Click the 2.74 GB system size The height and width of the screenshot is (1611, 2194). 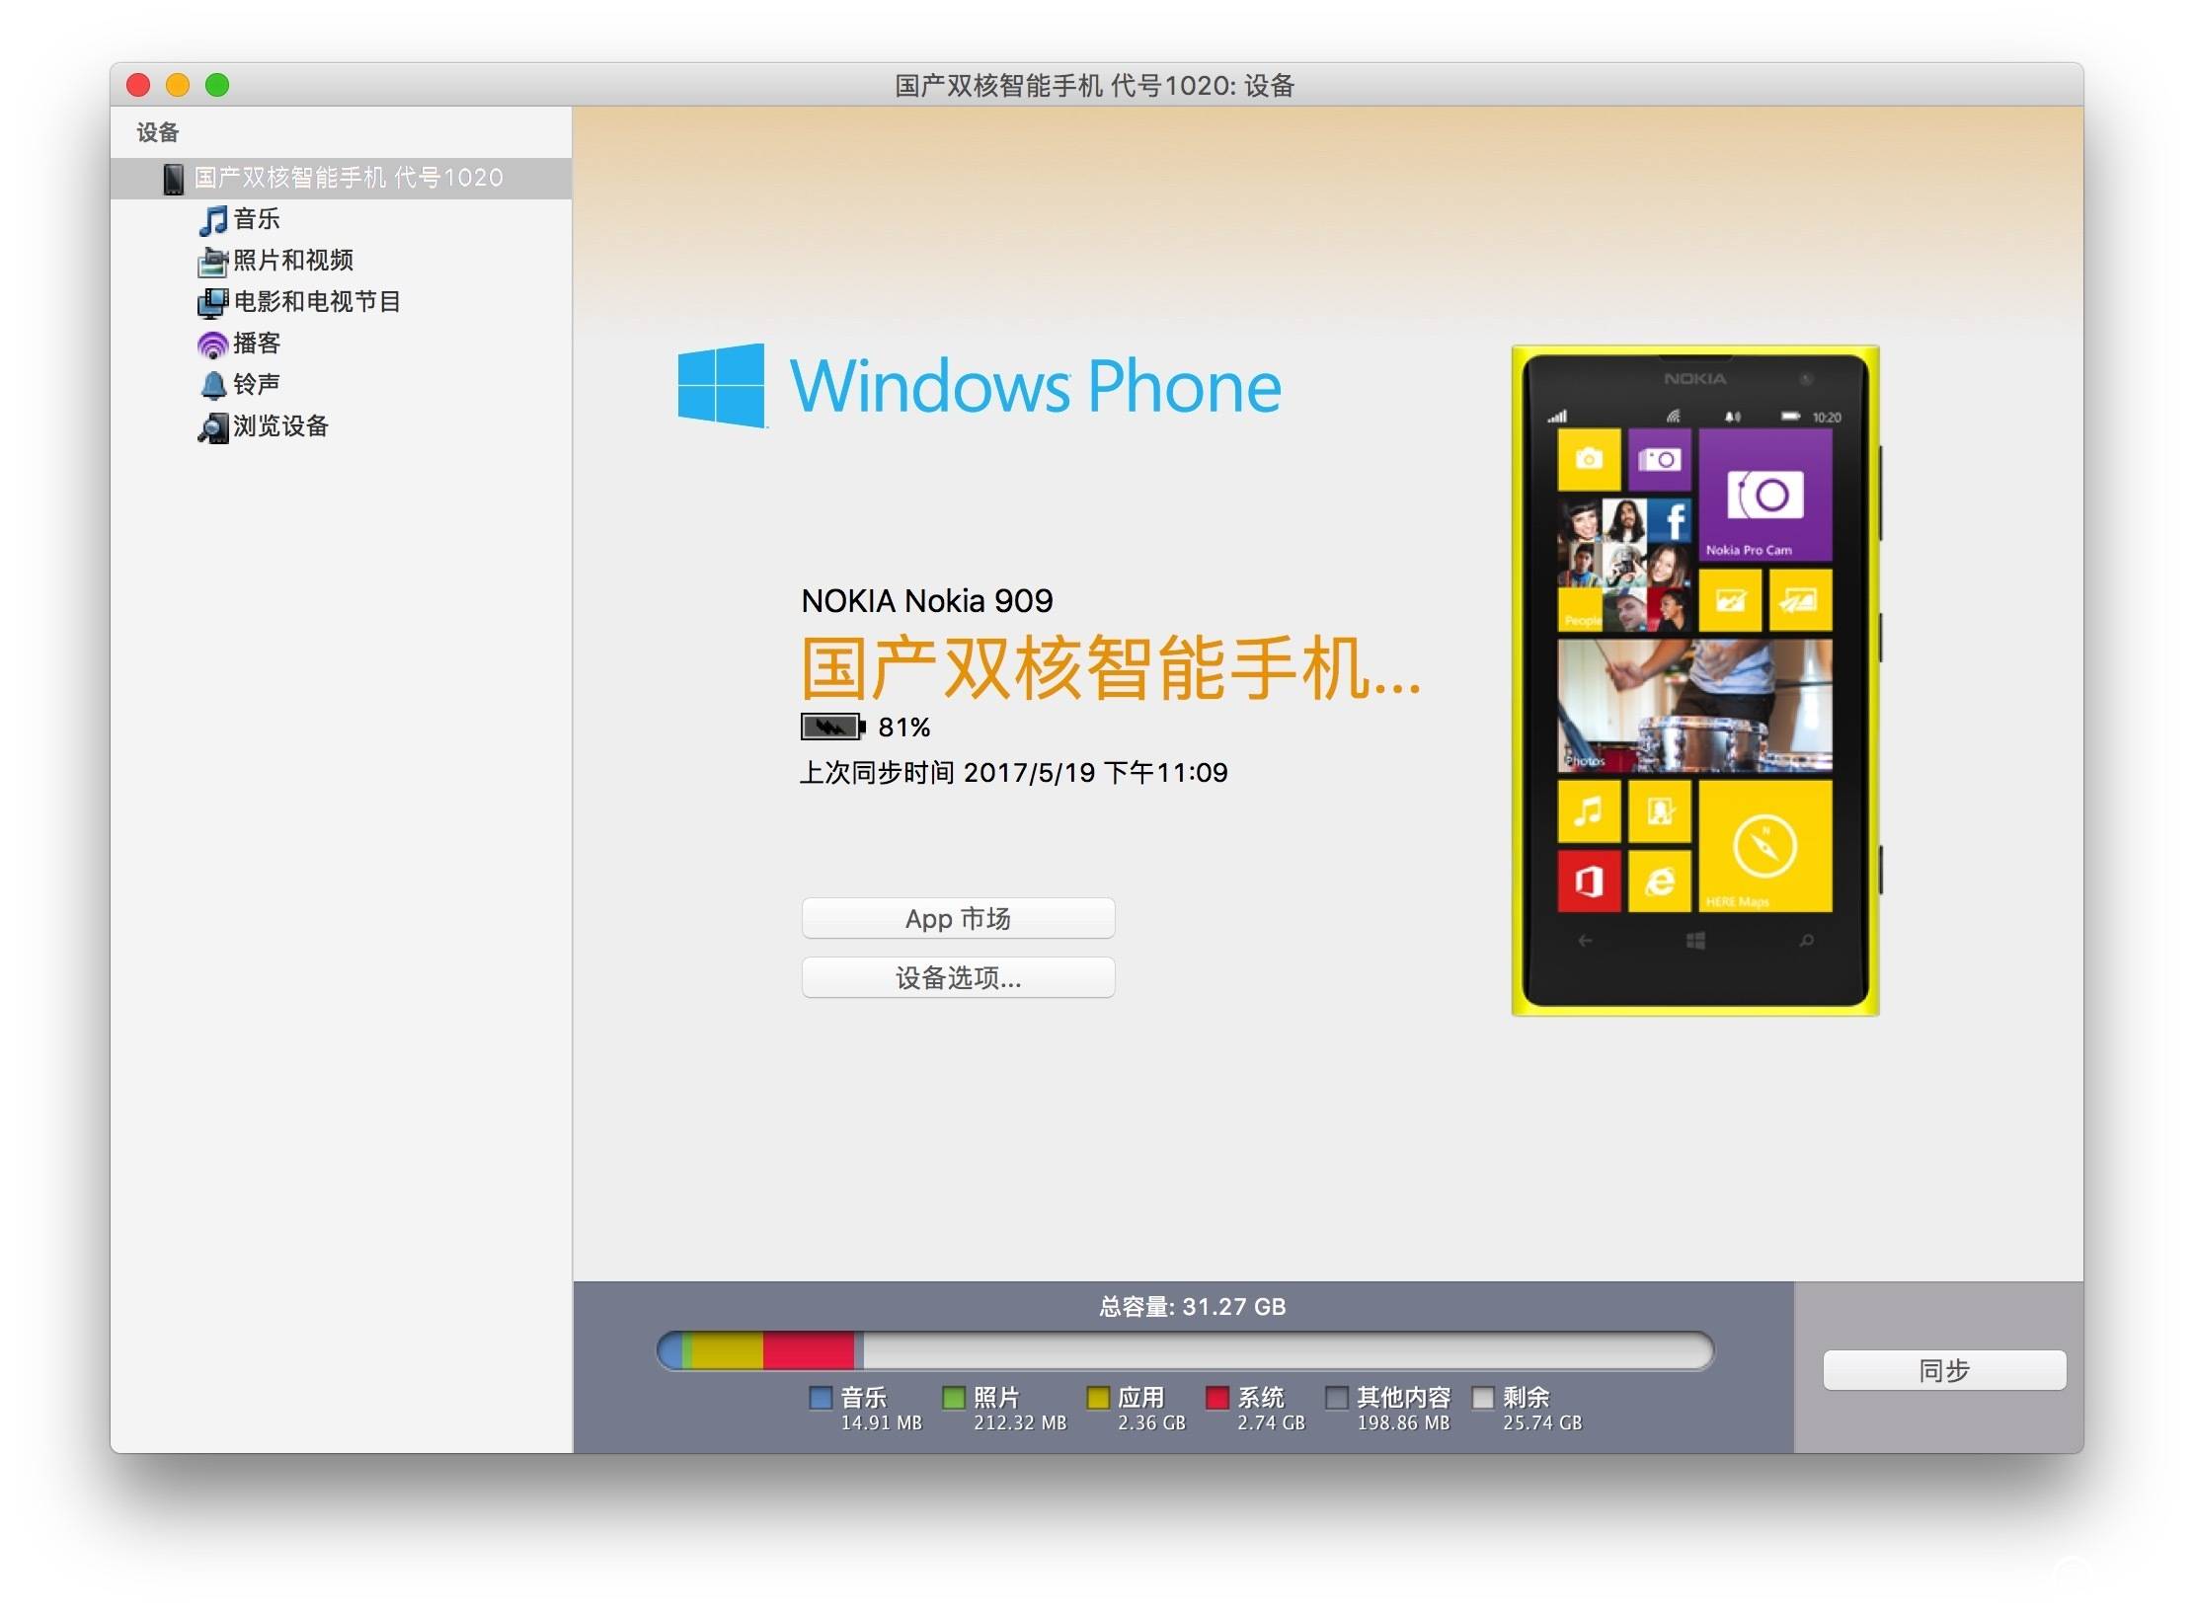[x=1272, y=1423]
